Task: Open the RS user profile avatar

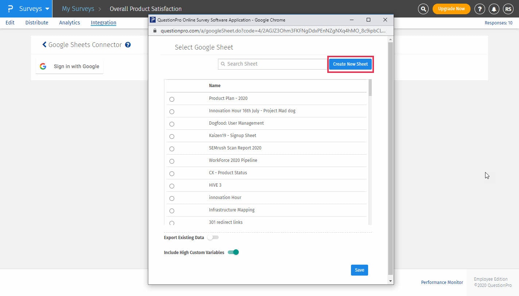Action: click(x=508, y=9)
